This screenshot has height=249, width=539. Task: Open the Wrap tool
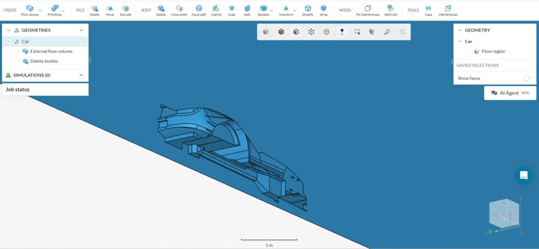click(x=323, y=10)
